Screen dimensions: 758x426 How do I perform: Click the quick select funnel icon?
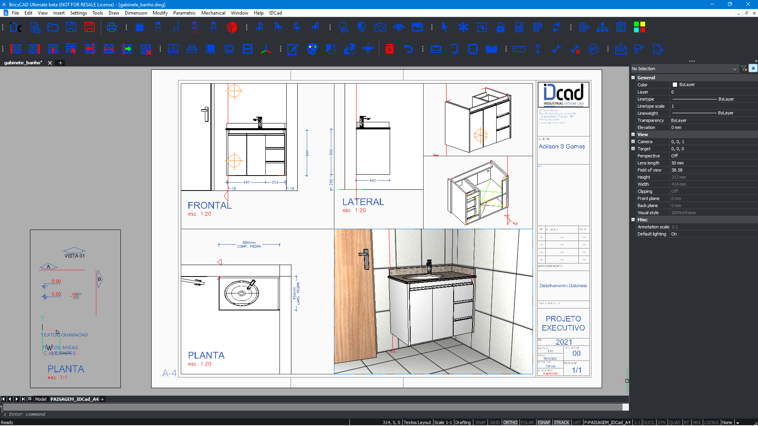click(744, 69)
